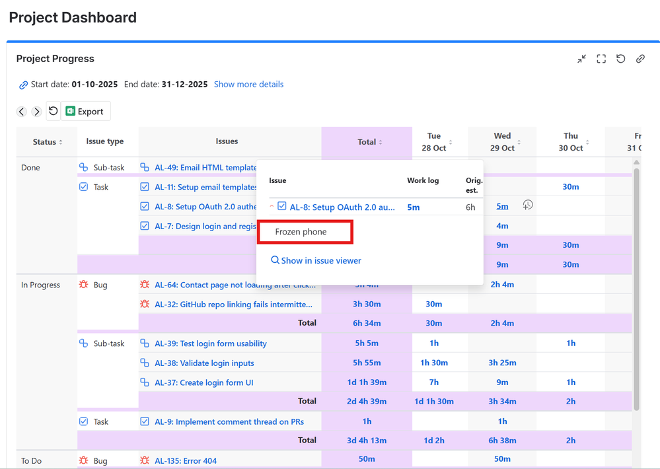
Task: Click the sort control on Tue 28 Oct column
Action: tap(451, 143)
